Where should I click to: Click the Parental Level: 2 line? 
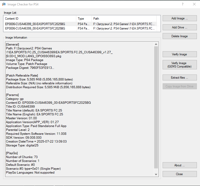[x=18, y=130]
